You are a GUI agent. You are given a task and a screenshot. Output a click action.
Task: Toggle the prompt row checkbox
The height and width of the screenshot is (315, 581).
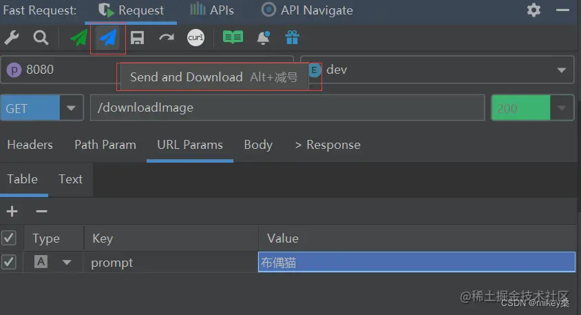8,262
